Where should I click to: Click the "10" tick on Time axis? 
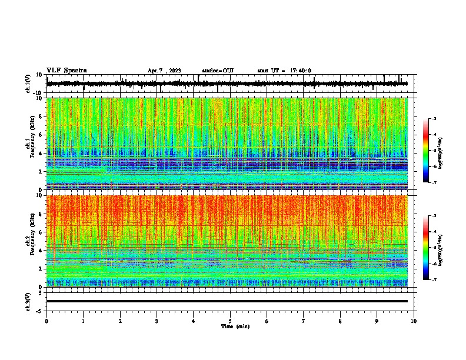414,321
